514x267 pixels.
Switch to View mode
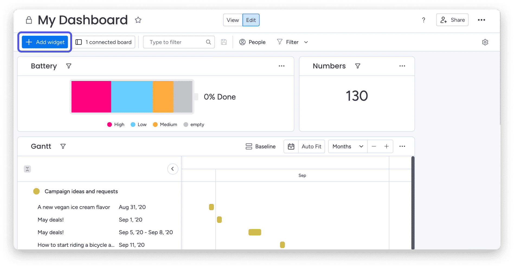(x=233, y=20)
